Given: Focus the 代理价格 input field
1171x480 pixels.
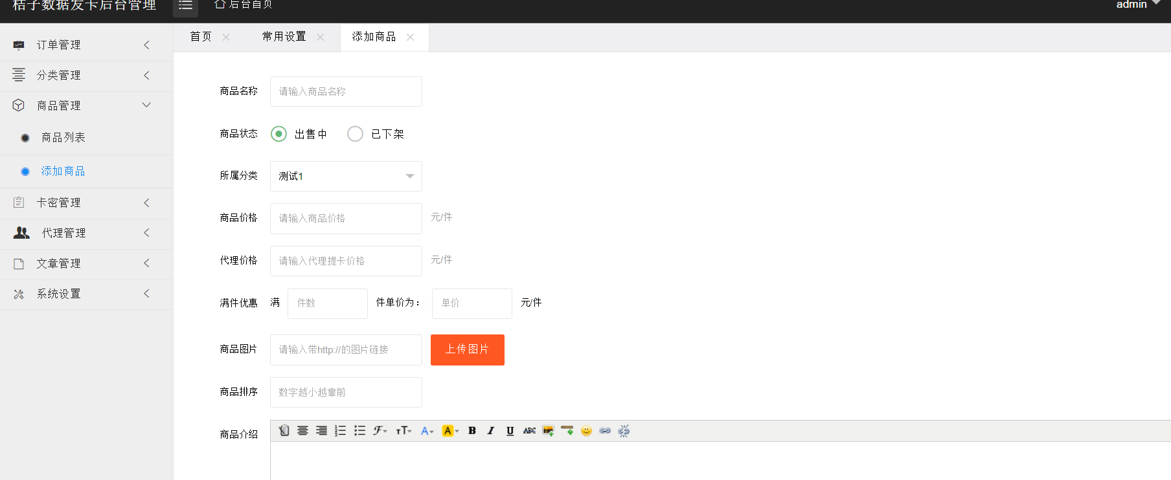Looking at the screenshot, I should point(346,261).
